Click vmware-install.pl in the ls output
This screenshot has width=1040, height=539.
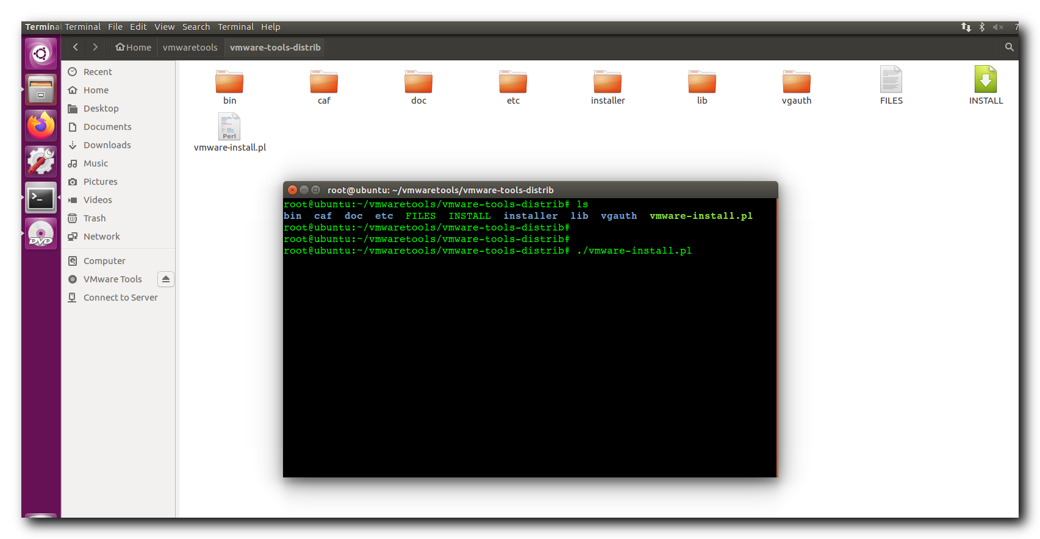click(701, 216)
